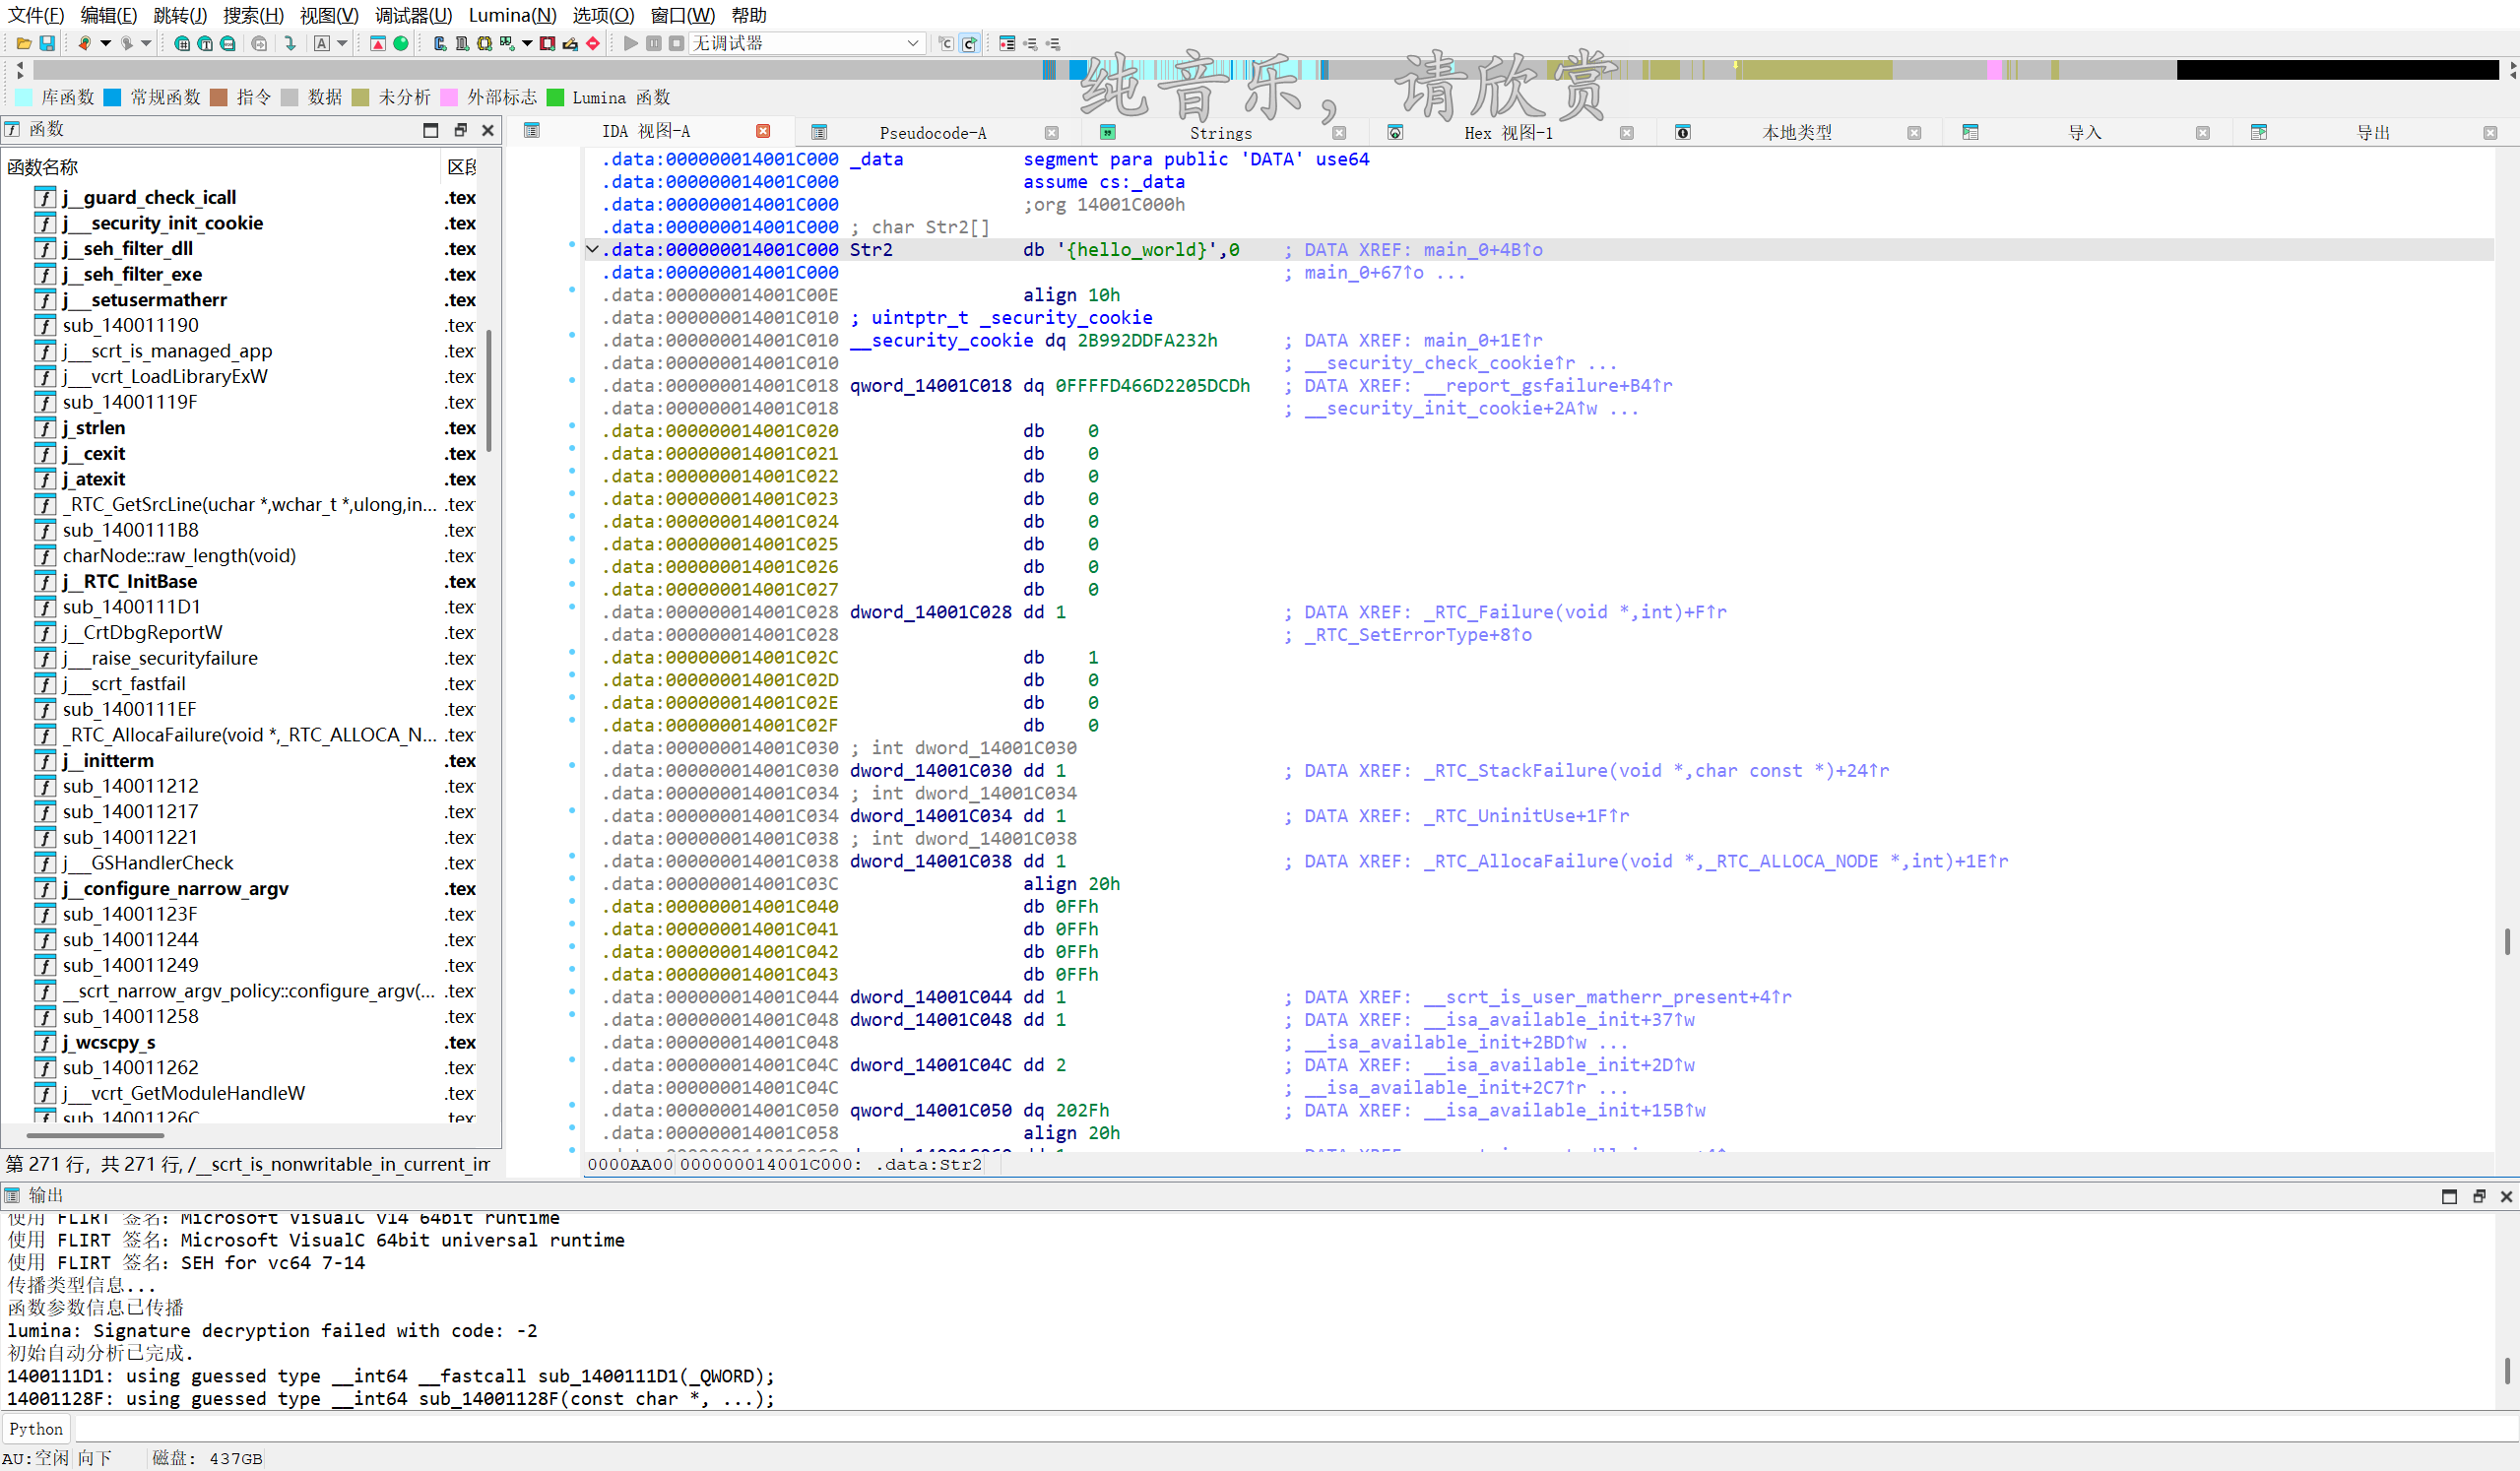Image resolution: width=2520 pixels, height=1471 pixels.
Task: Open the 跳转(J) menu
Action: [180, 15]
